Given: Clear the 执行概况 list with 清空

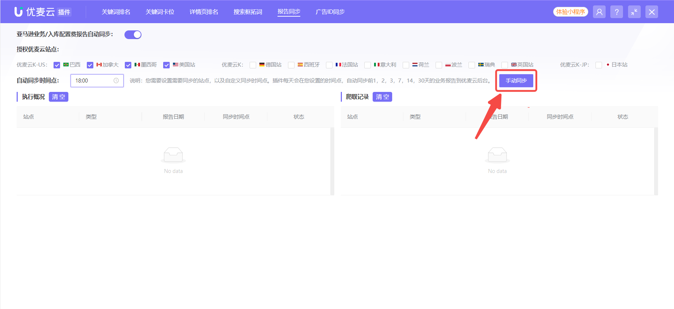Looking at the screenshot, I should [59, 97].
